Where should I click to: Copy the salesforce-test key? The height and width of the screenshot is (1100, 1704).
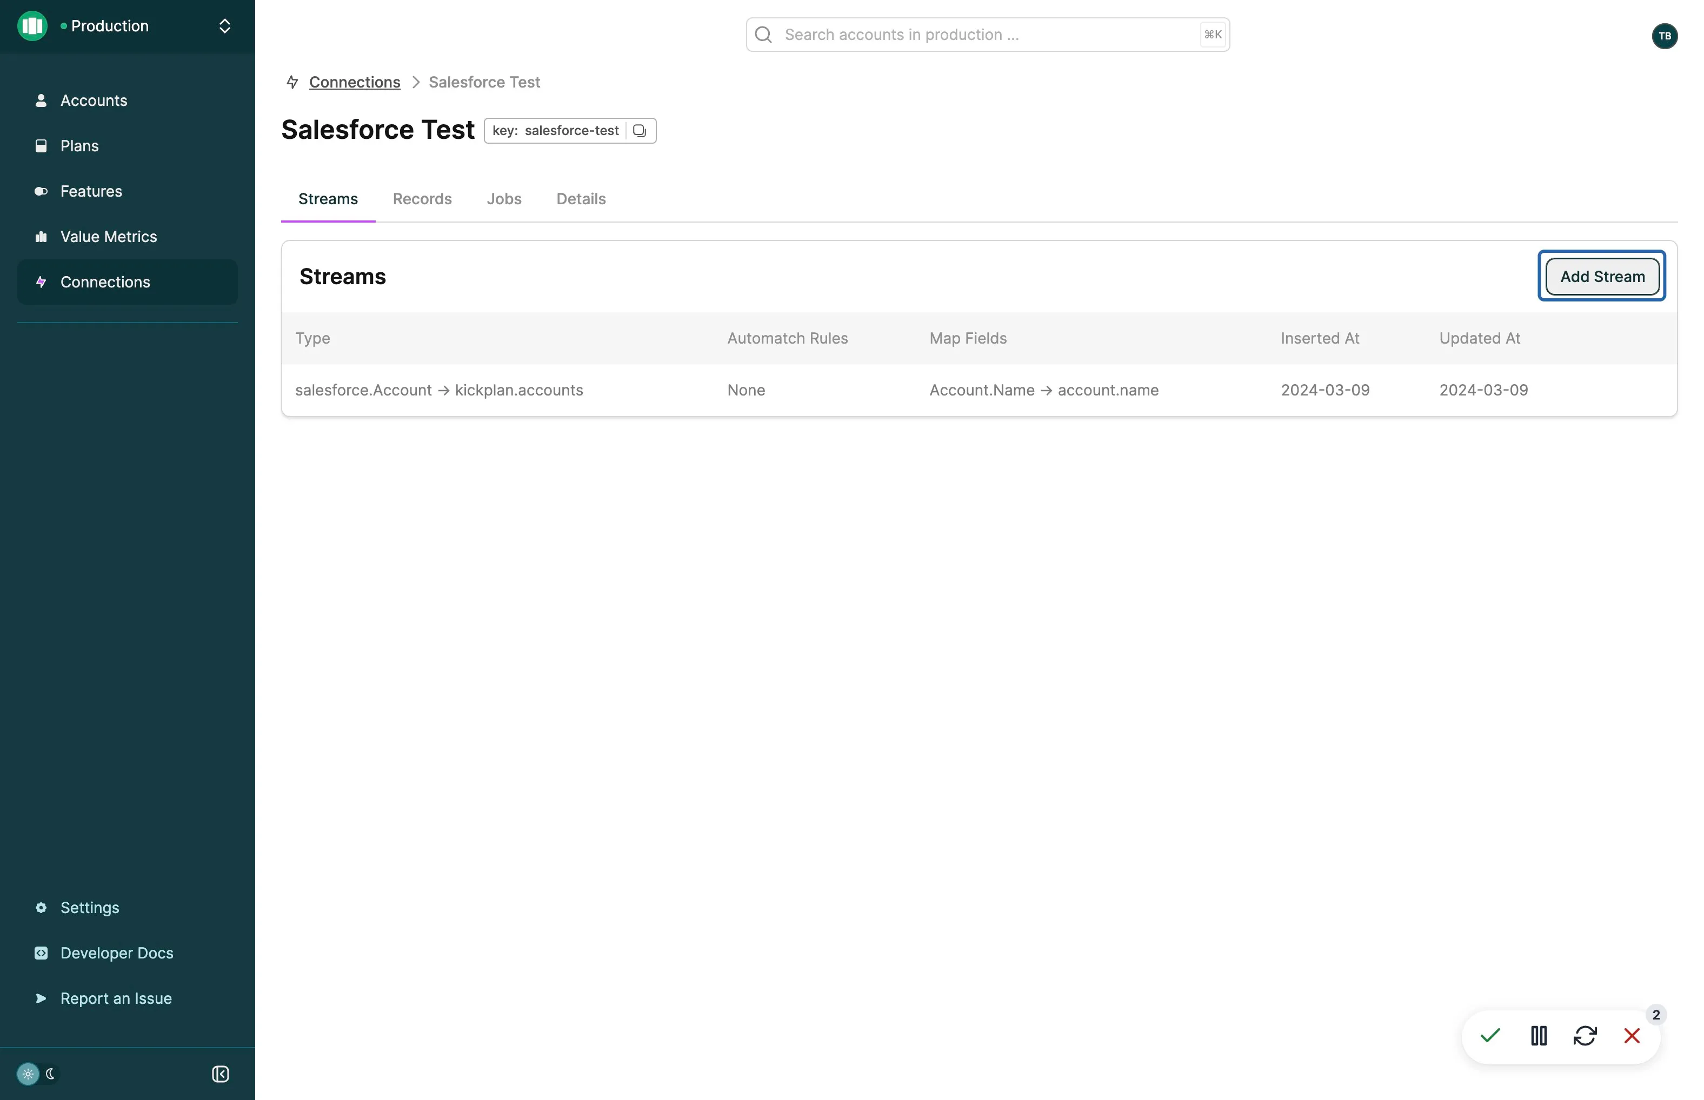pos(640,131)
